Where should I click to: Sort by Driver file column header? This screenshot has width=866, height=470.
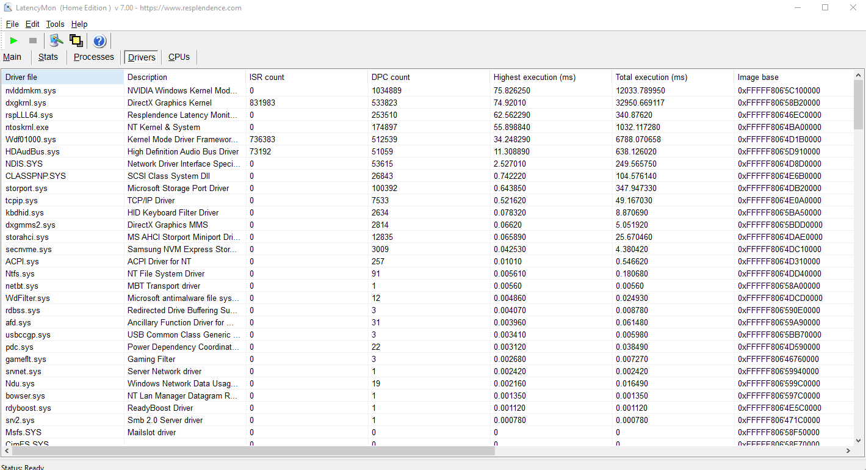click(63, 77)
